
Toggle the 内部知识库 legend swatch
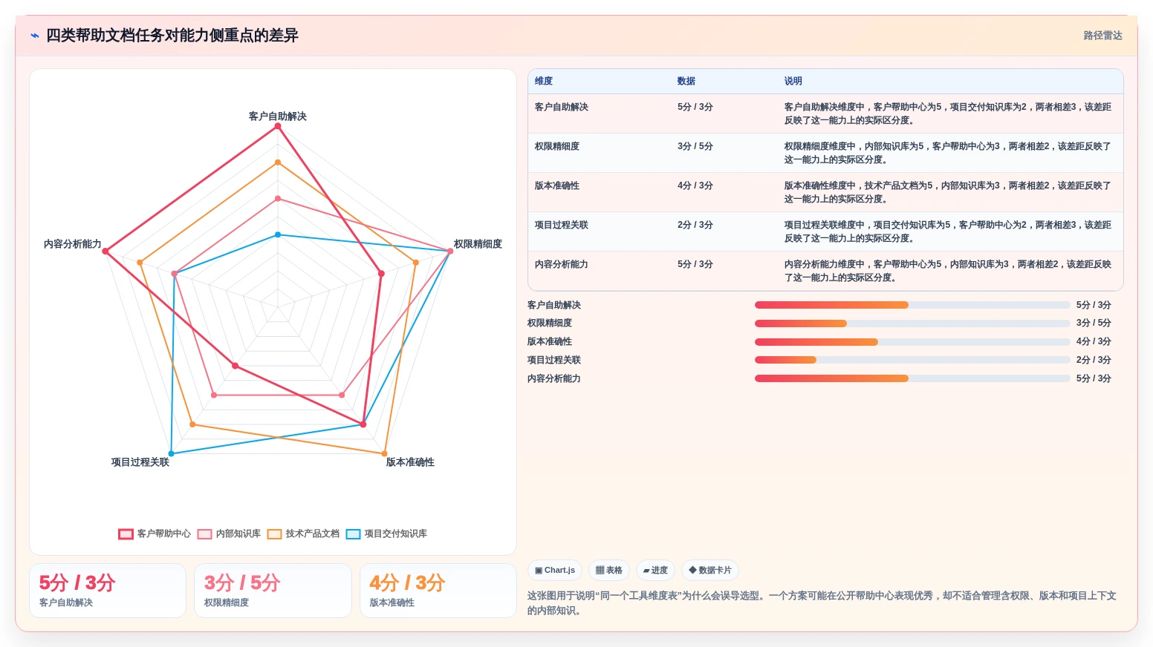(204, 534)
